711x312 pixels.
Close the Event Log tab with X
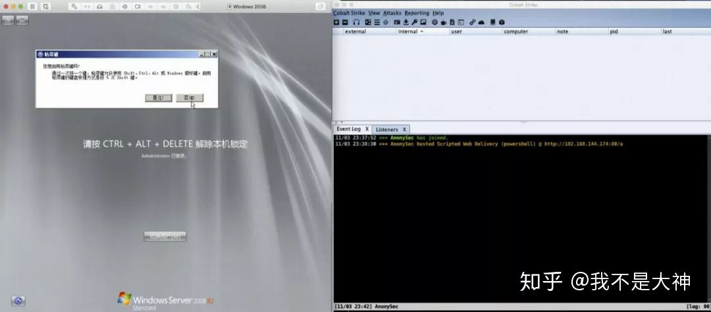[367, 129]
